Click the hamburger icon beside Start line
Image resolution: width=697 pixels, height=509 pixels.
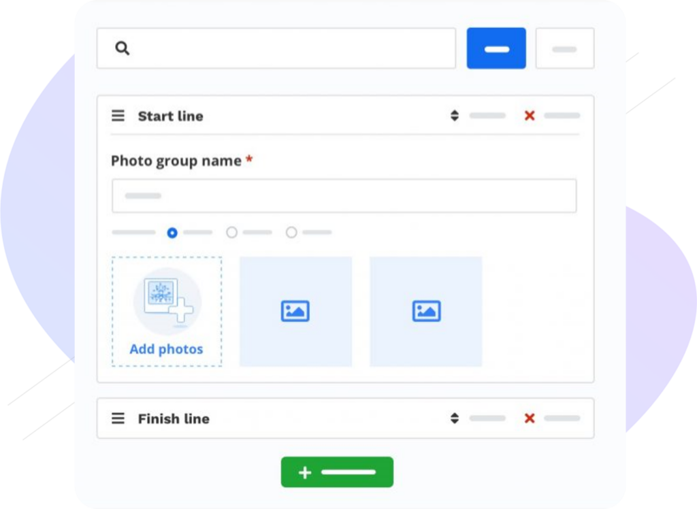(118, 116)
